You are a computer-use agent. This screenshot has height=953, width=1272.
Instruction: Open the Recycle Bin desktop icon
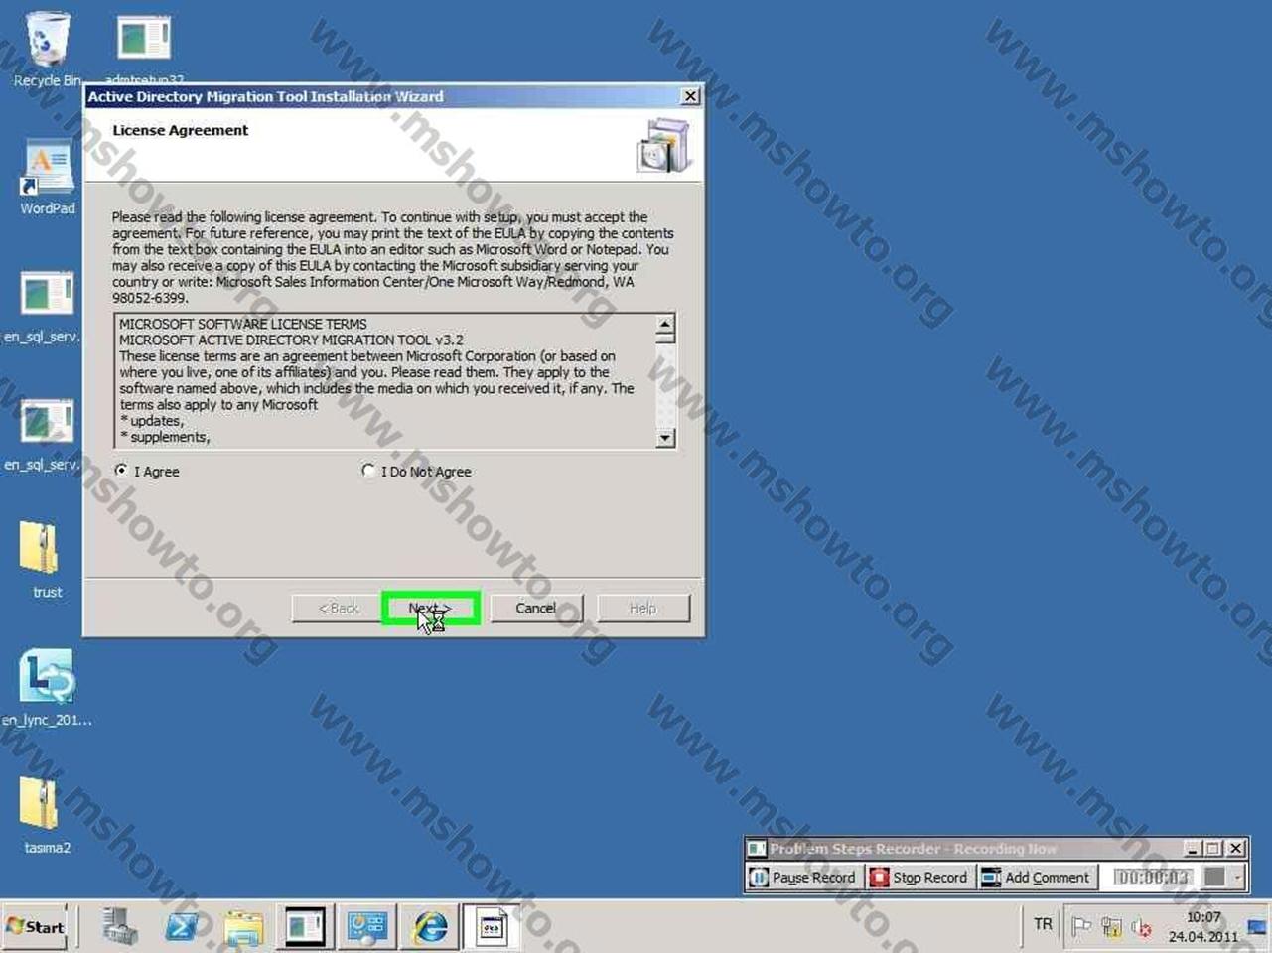47,50
